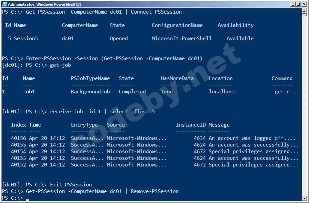Click the Remove-PSSession command text
Screen dimensions: 309x203
click(x=155, y=191)
